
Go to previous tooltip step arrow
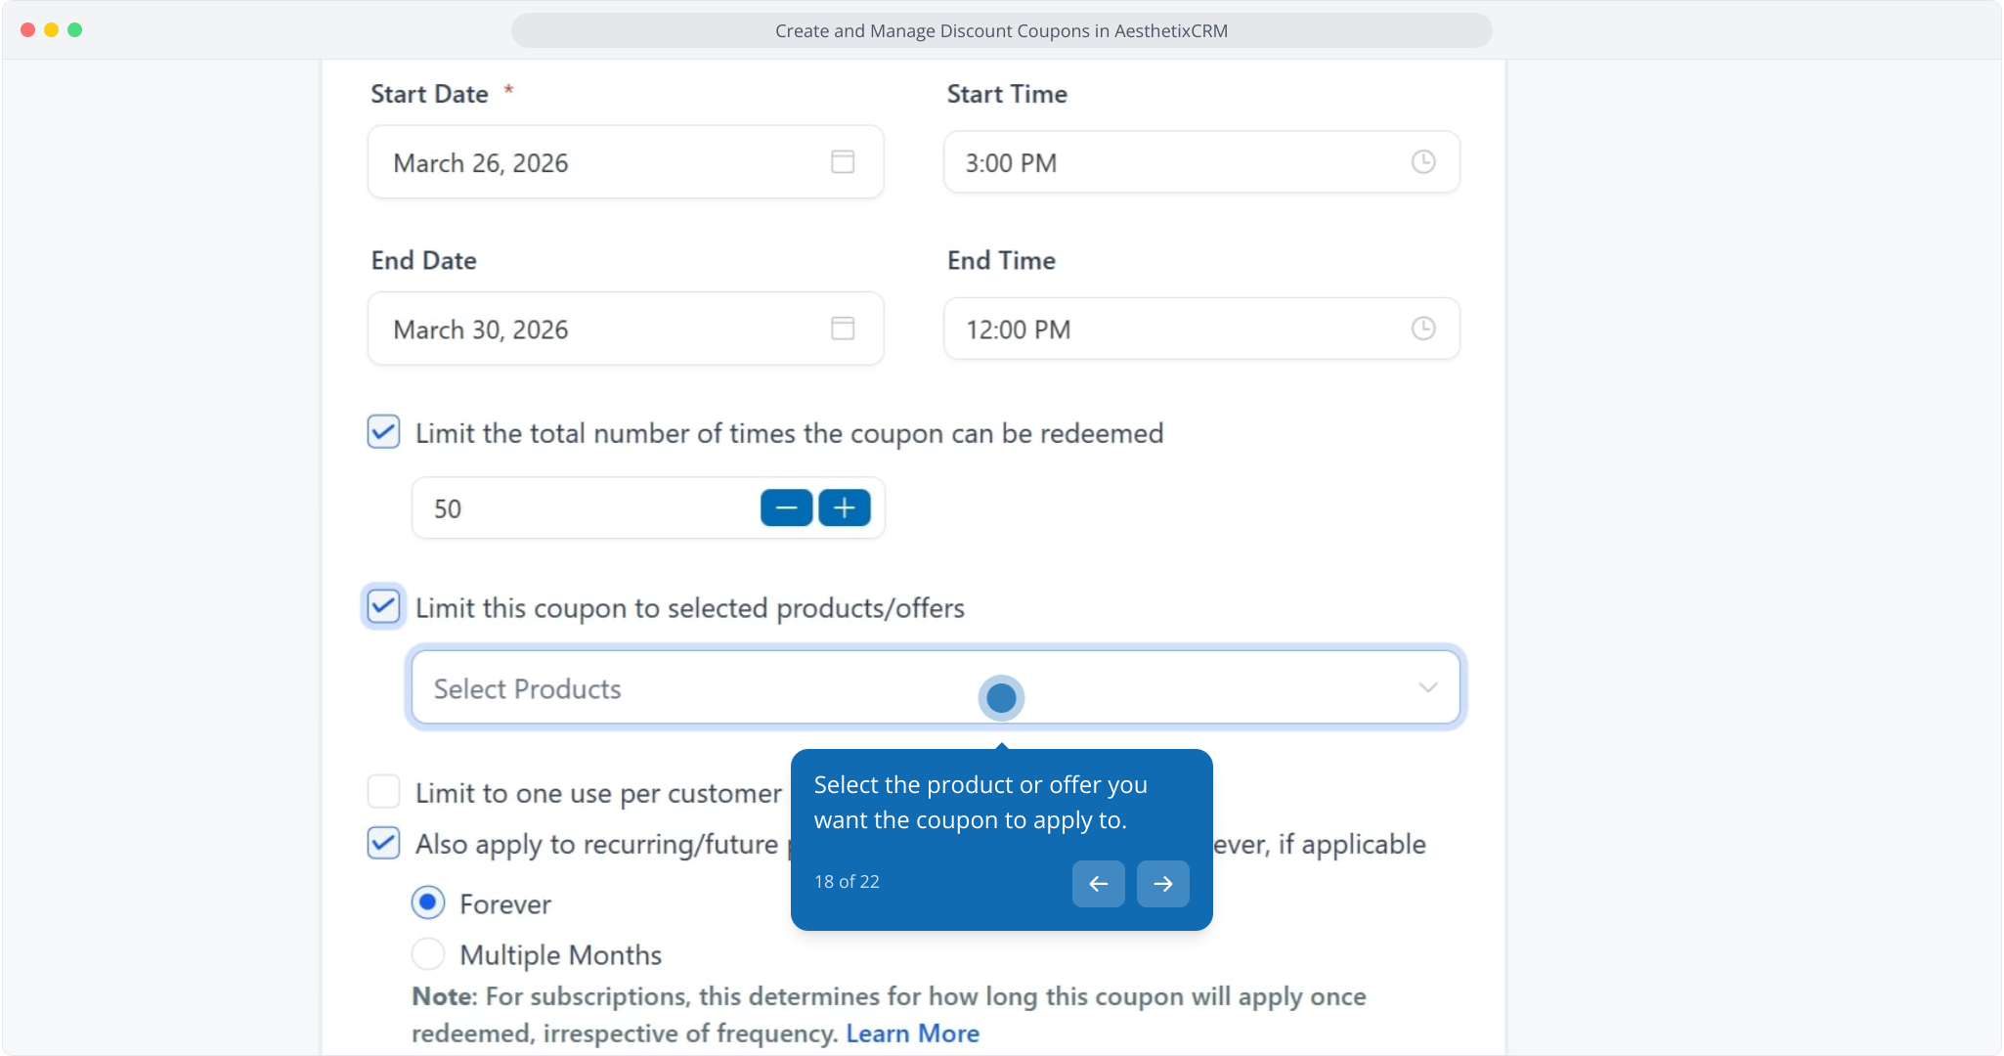point(1098,884)
